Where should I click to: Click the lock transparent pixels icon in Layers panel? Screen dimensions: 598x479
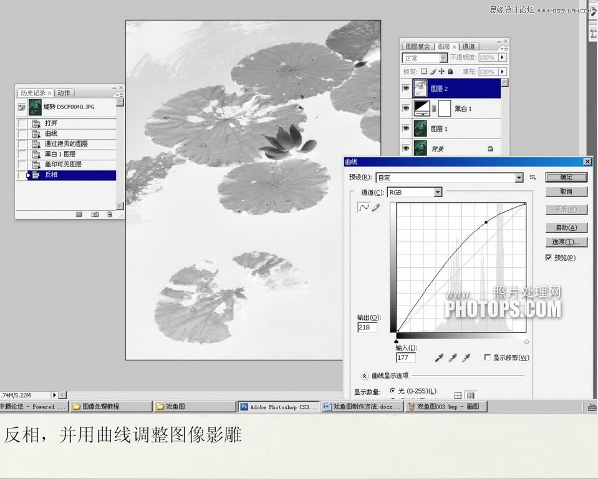pyautogui.click(x=424, y=71)
